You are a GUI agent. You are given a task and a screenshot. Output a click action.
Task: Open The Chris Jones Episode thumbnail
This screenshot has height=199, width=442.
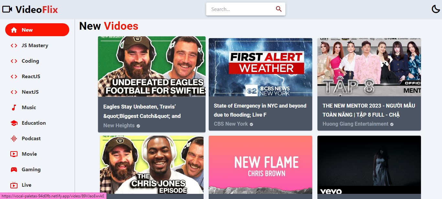coord(152,165)
